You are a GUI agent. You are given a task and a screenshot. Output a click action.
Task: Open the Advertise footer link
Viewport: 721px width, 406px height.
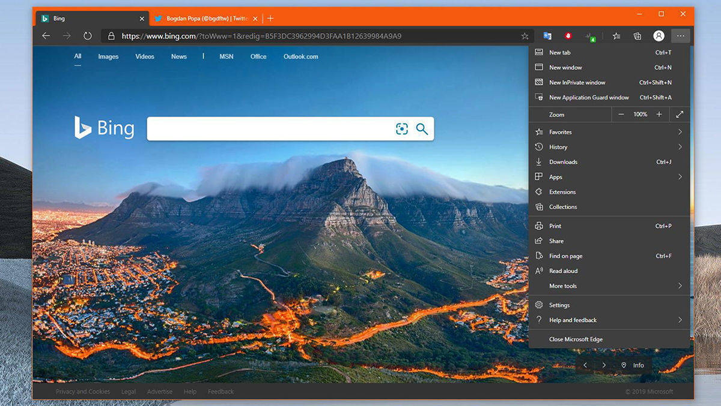click(x=160, y=392)
